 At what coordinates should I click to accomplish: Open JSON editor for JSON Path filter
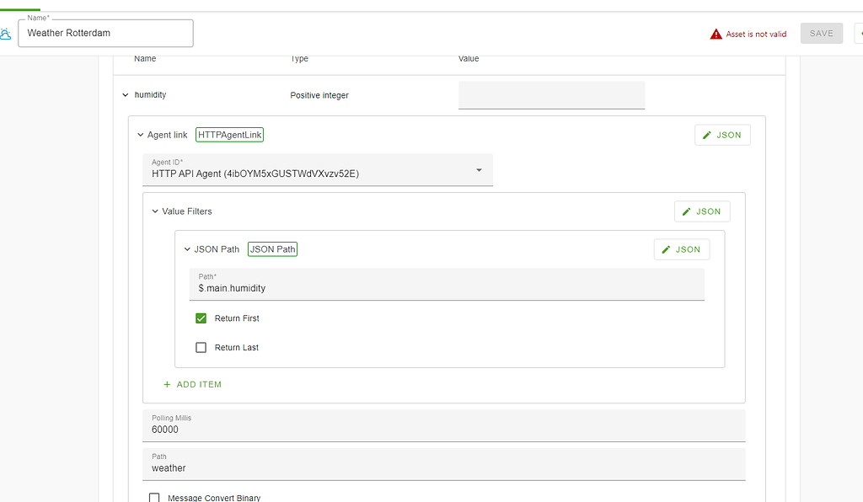[x=681, y=249]
